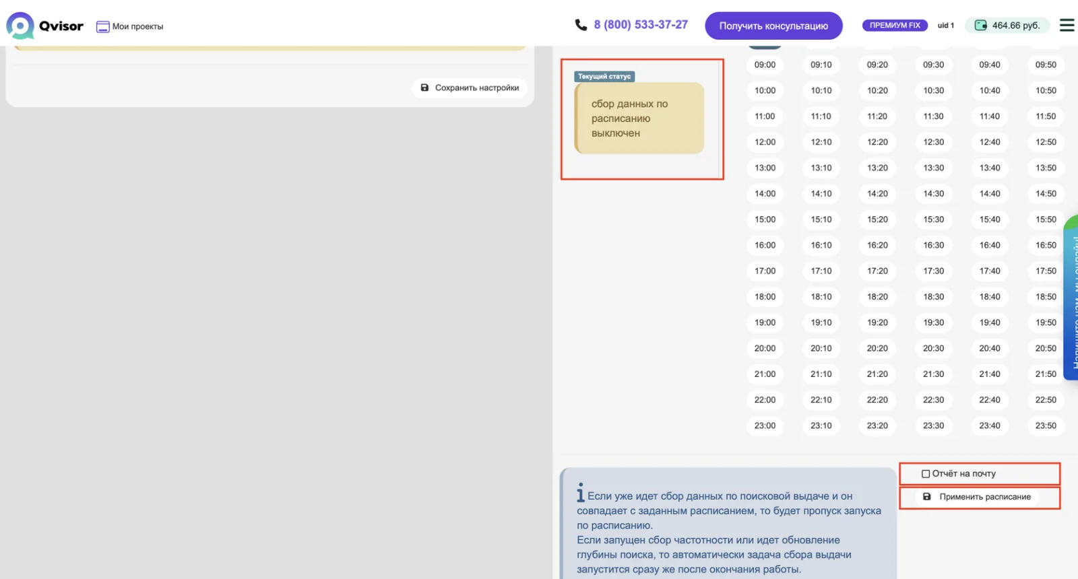Click the phone handset icon

pyautogui.click(x=581, y=25)
